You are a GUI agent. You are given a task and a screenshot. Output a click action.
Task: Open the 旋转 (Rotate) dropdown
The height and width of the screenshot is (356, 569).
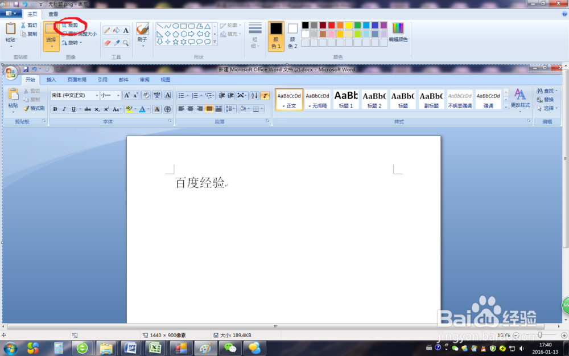72,43
